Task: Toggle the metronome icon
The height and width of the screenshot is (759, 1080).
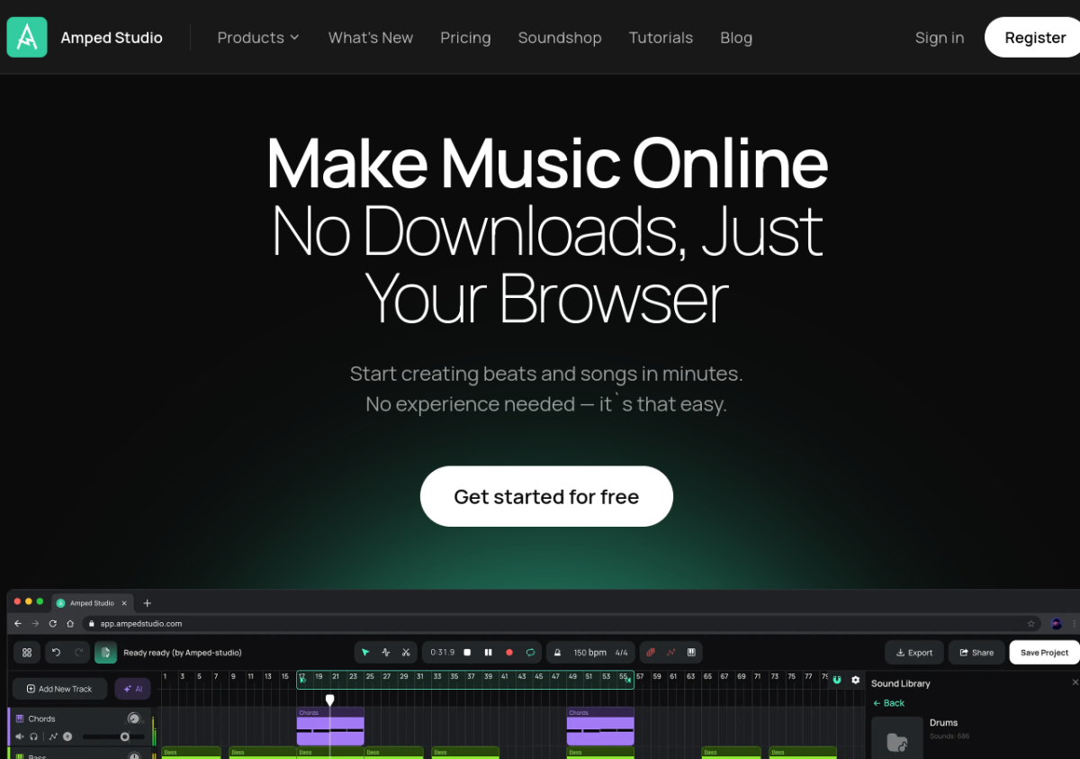Action: click(x=558, y=653)
